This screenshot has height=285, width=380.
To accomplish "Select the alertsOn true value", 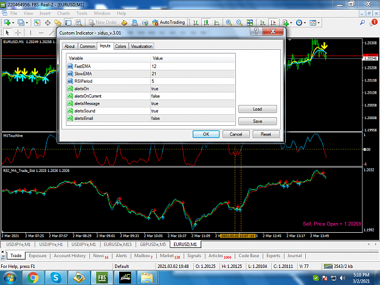I will (193, 89).
